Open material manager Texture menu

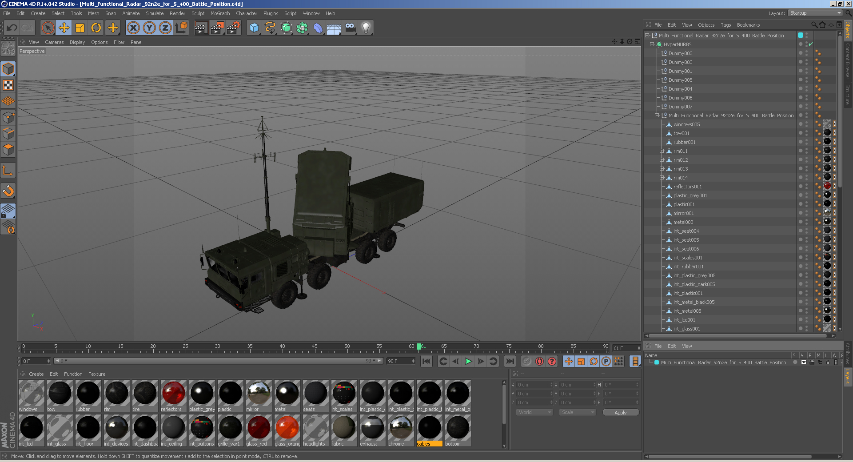(97, 374)
